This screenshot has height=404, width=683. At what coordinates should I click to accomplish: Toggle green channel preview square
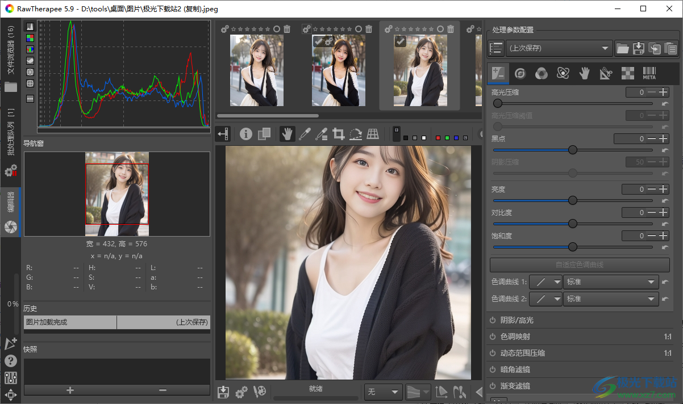(447, 138)
